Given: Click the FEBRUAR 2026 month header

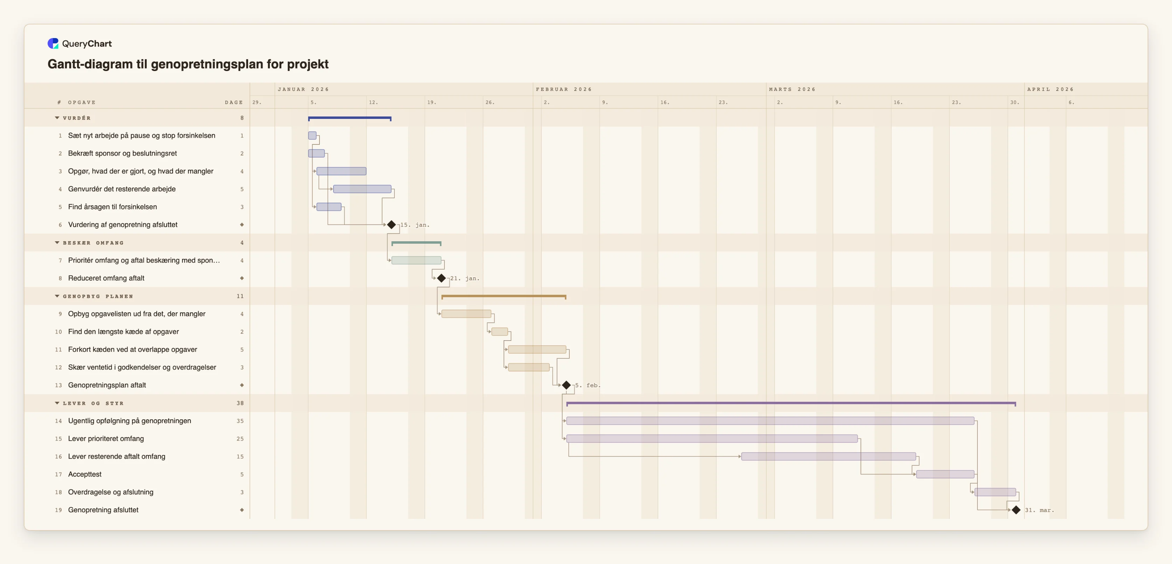Looking at the screenshot, I should click(x=564, y=90).
